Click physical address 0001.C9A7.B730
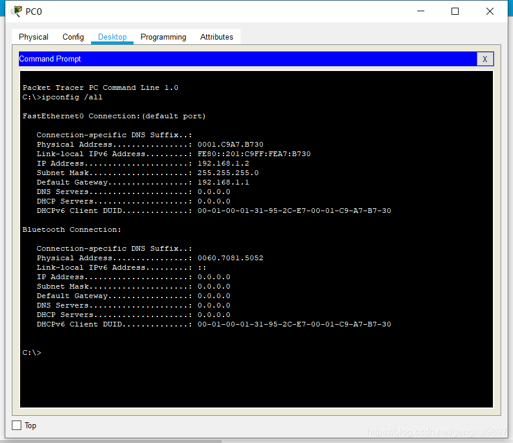The width and height of the screenshot is (513, 443). 230,144
